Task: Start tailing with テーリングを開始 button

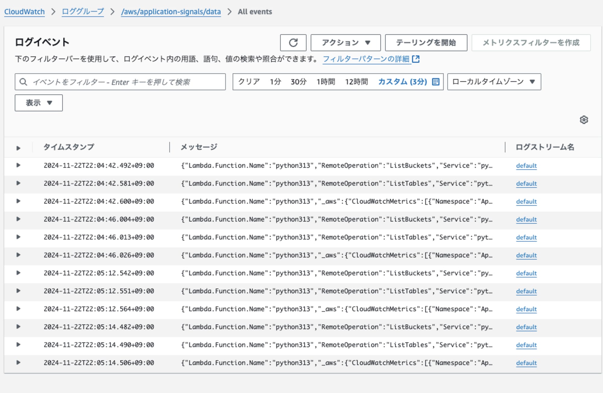Action: pos(426,42)
